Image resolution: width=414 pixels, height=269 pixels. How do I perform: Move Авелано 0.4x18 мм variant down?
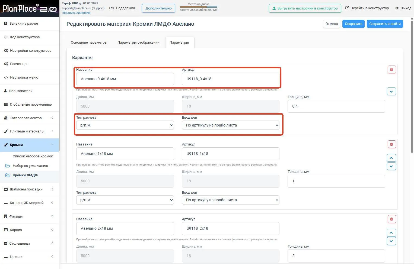391,92
